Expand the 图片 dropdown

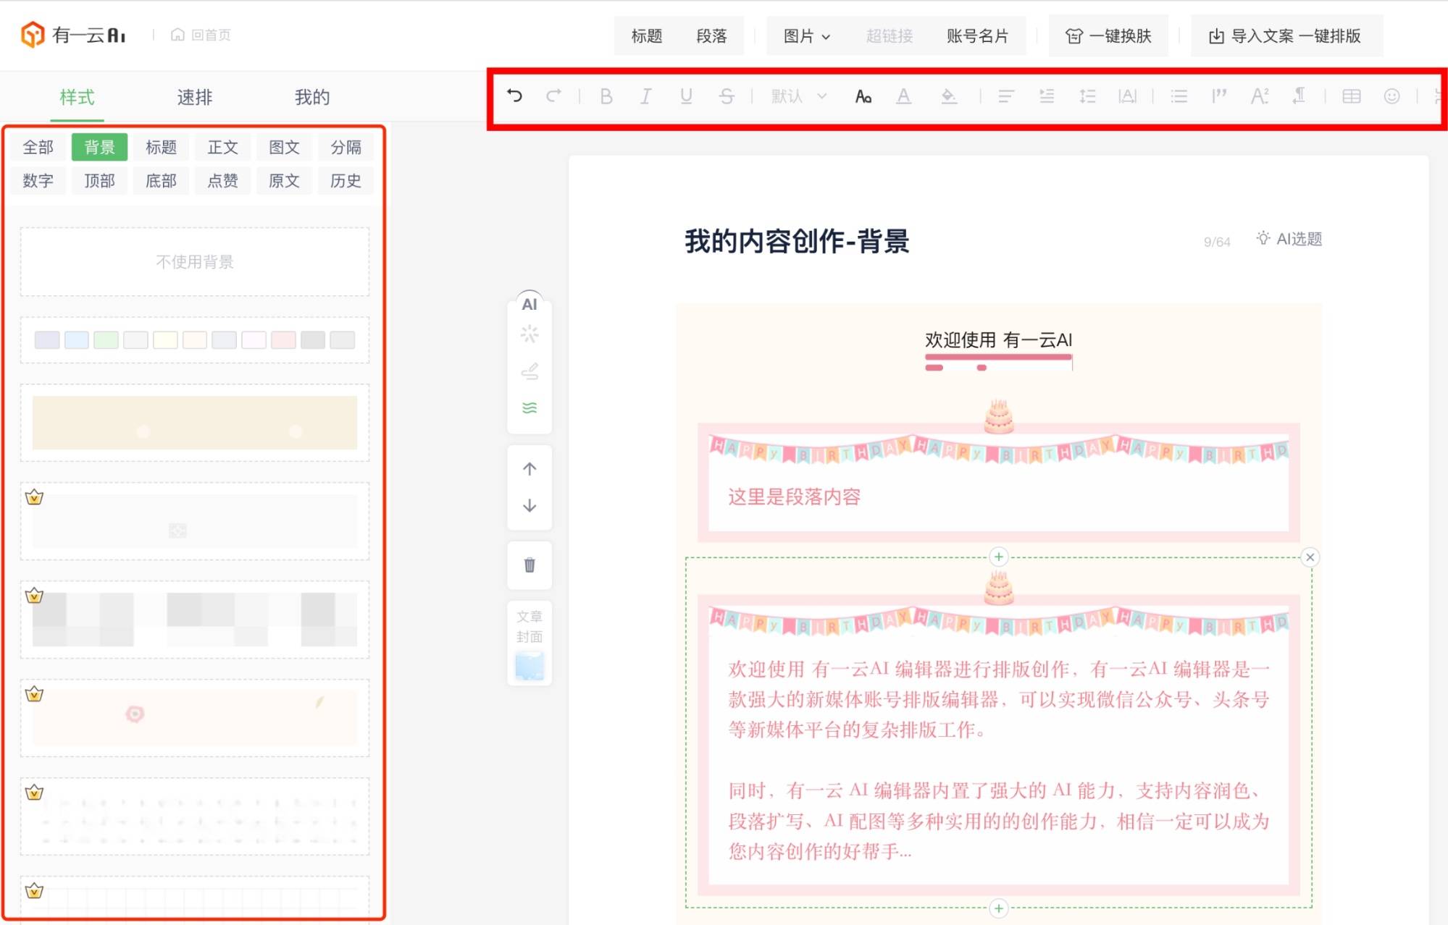pyautogui.click(x=806, y=35)
